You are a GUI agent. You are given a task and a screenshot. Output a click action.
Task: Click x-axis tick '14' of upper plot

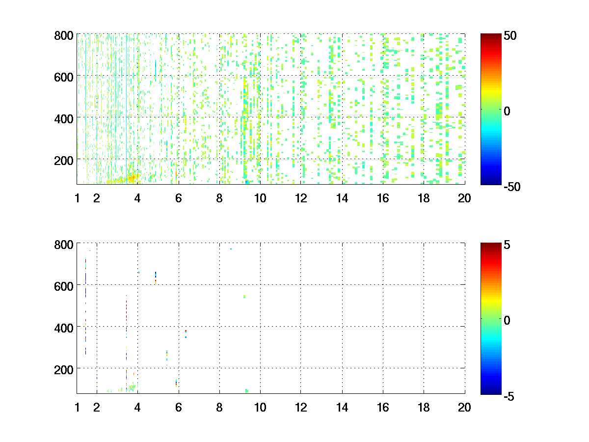pyautogui.click(x=342, y=198)
